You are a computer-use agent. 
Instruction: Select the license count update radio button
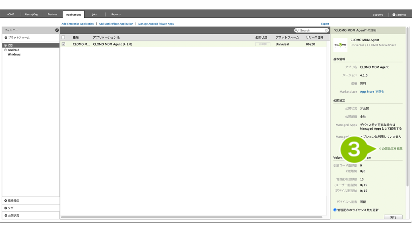point(335,210)
